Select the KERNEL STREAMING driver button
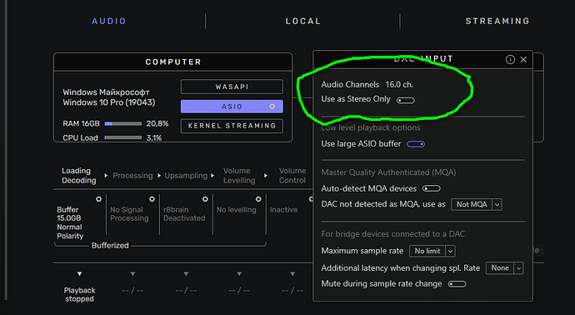The width and height of the screenshot is (575, 315). click(x=232, y=126)
